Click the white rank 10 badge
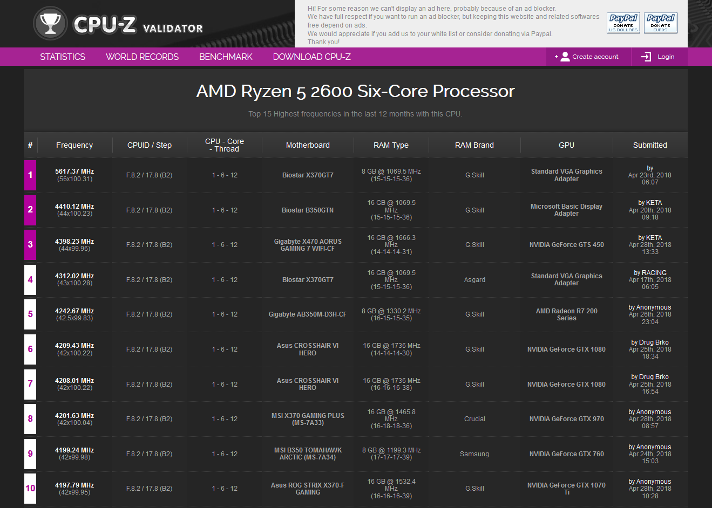 coord(30,489)
